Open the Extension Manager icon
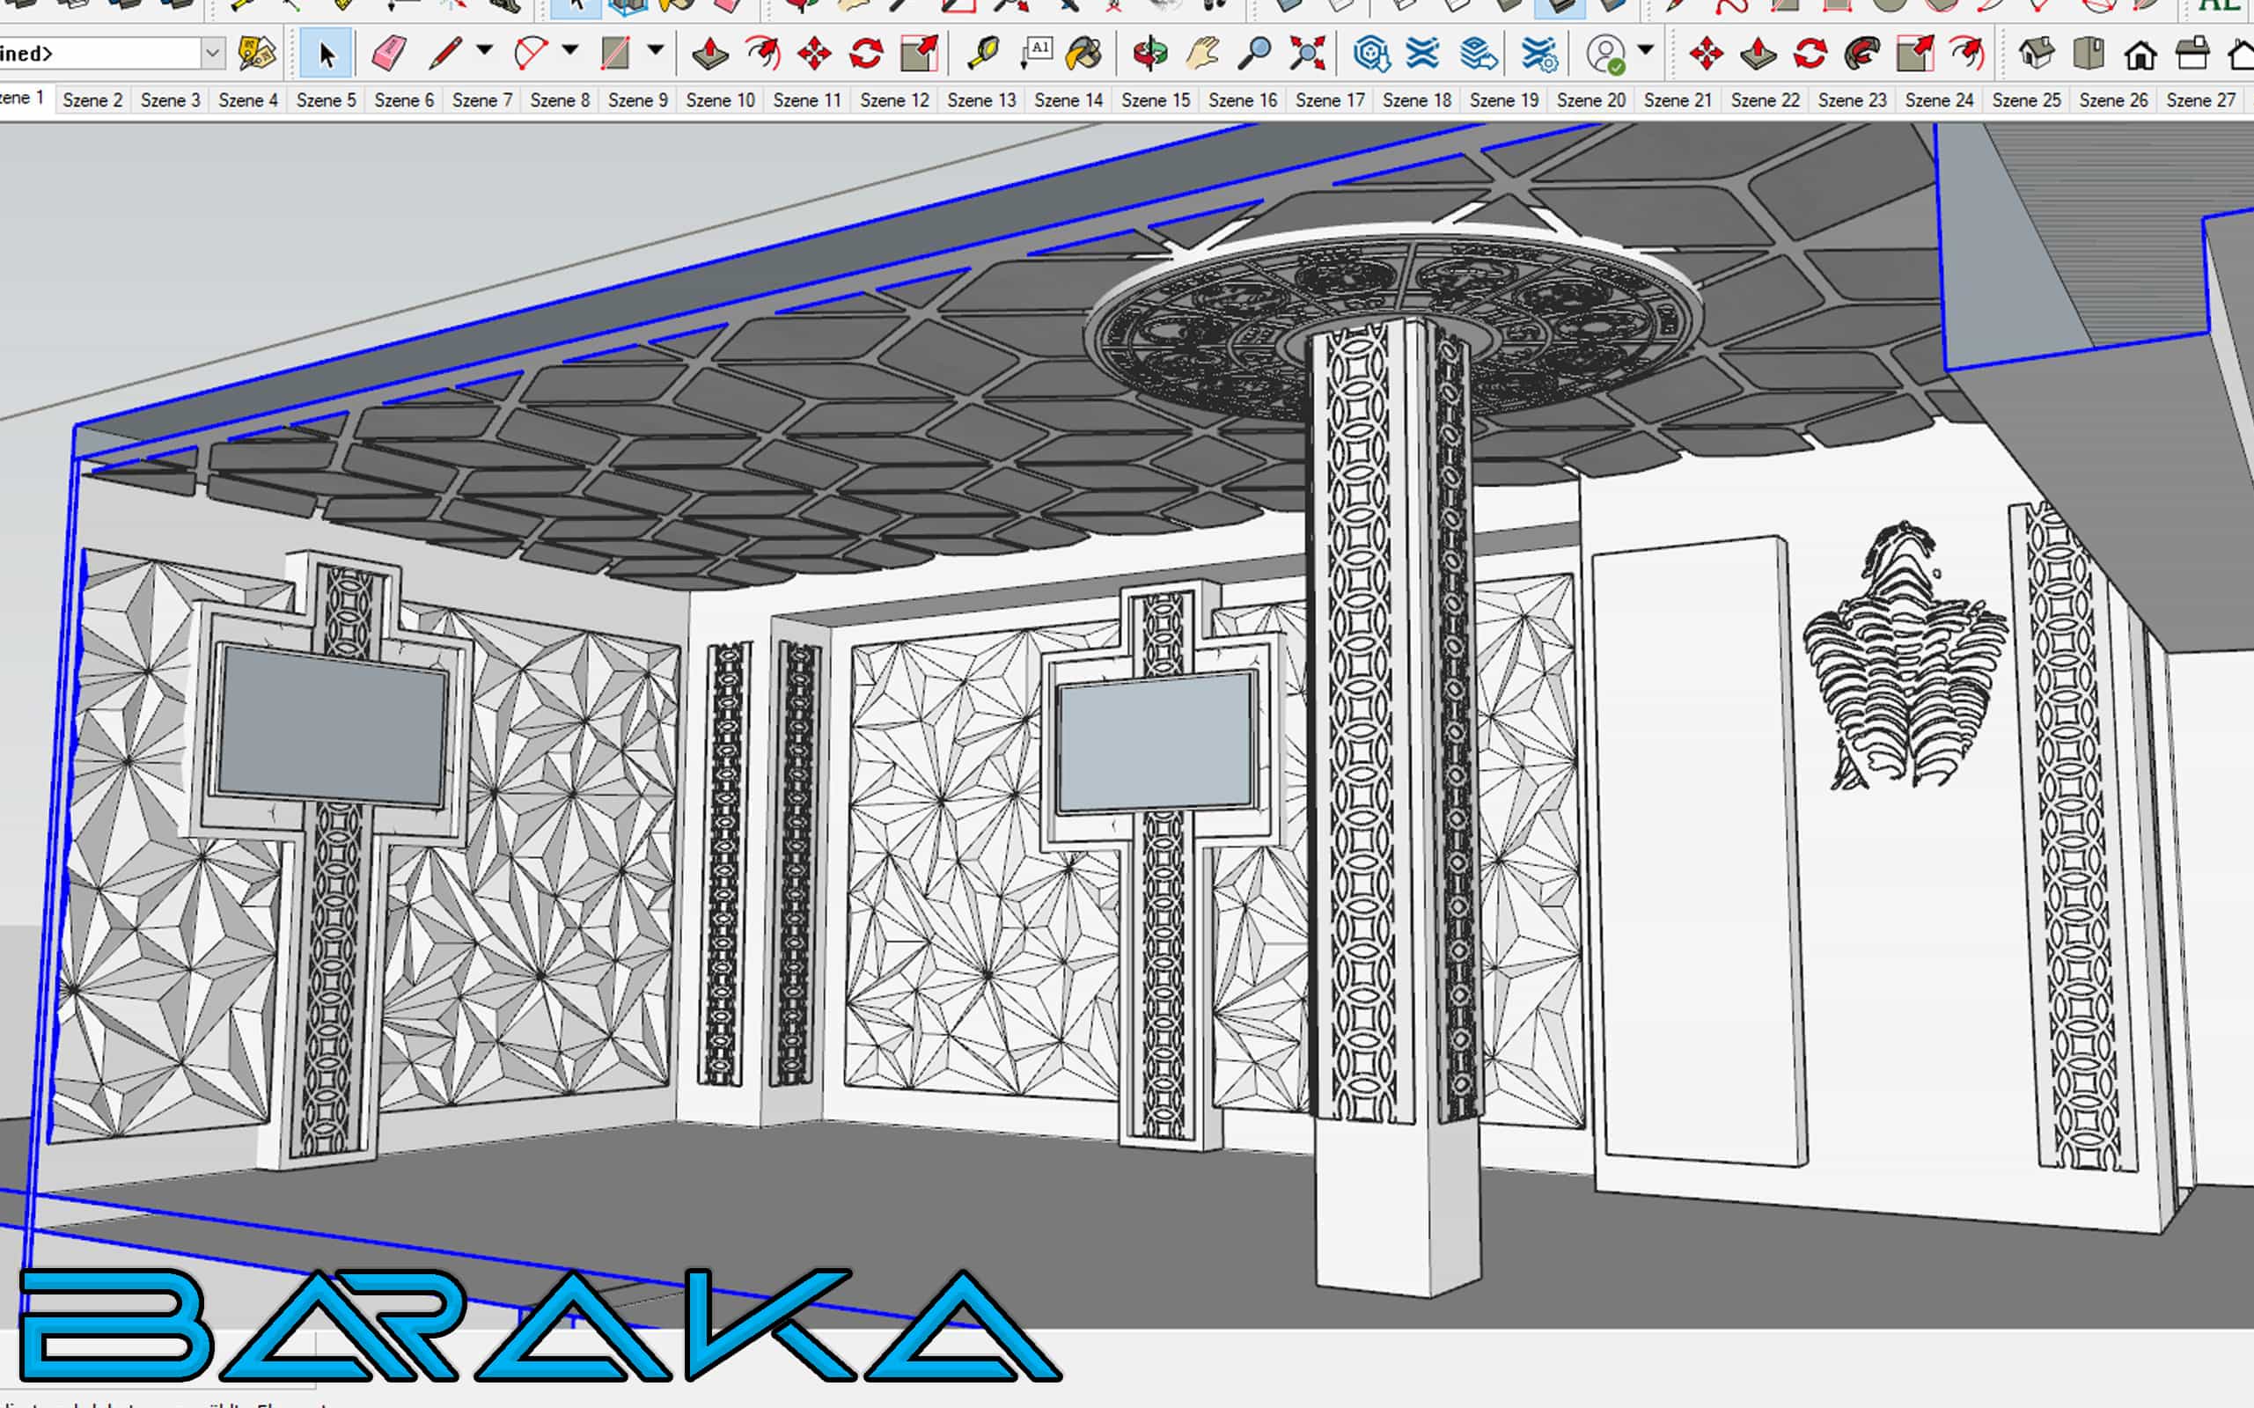Viewport: 2254px width, 1408px height. 1538,53
